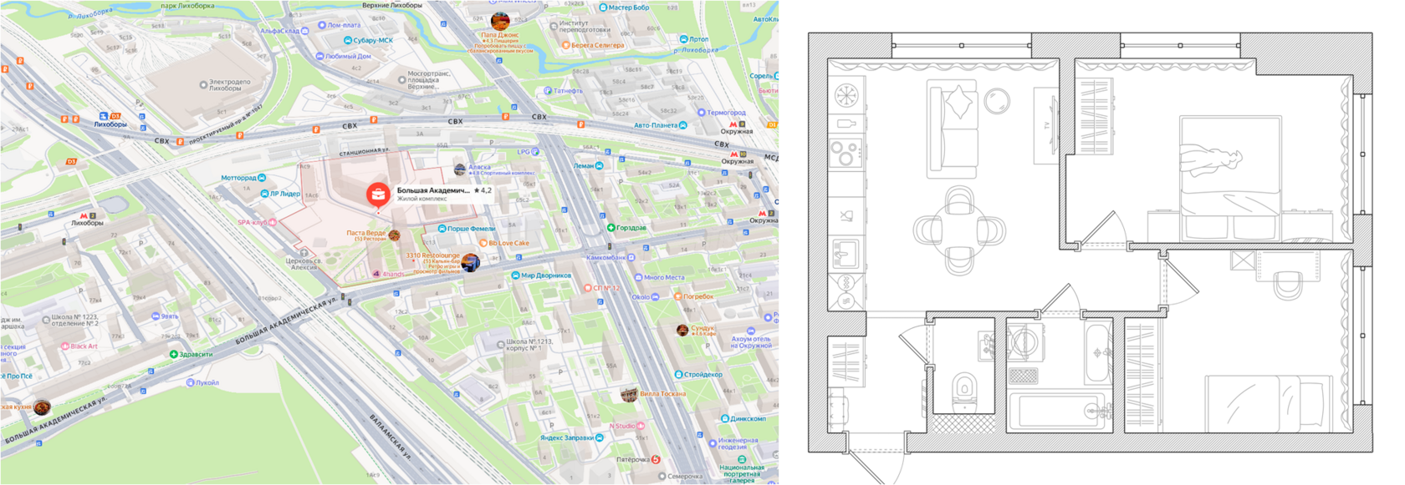Open the Камкомбанк bank icon
1405x485 pixels.
(x=631, y=257)
